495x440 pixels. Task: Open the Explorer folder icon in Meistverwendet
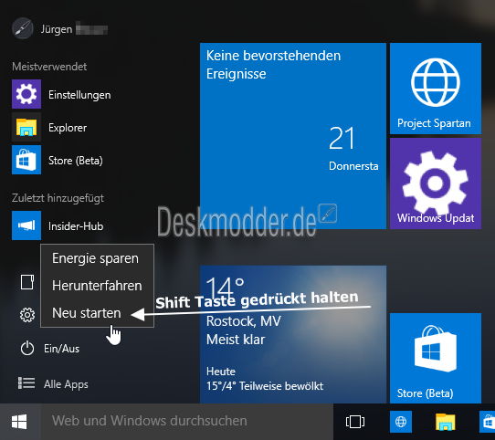pyautogui.click(x=26, y=127)
